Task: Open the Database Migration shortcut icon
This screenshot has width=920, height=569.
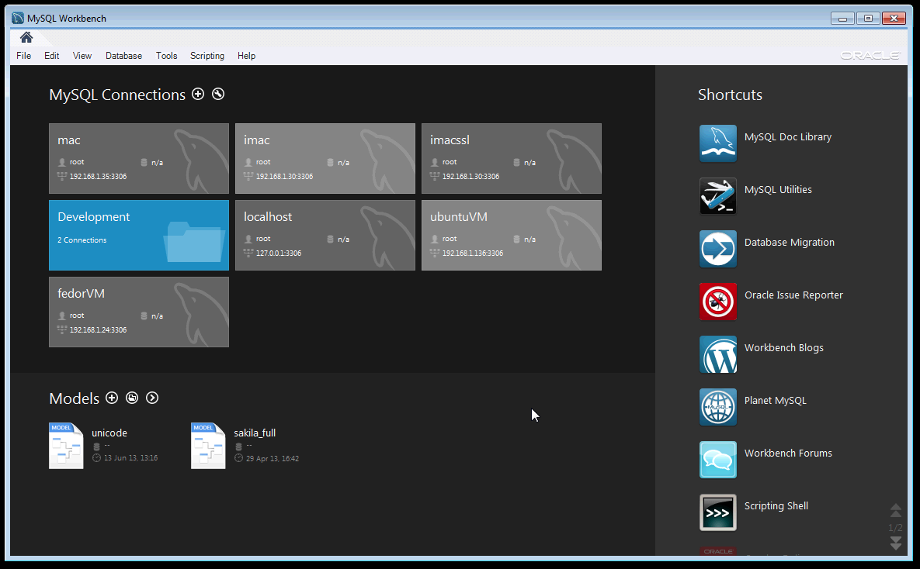Action: point(717,249)
